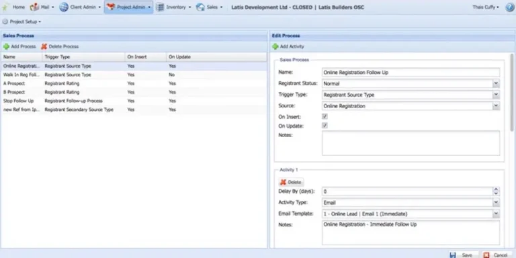Open the Mail menu
The image size is (516, 258).
point(42,7)
